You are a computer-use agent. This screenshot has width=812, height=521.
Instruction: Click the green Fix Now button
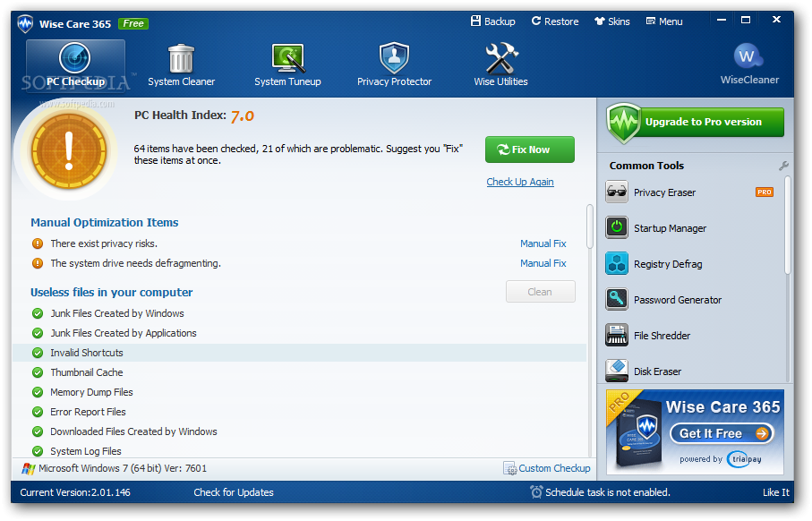[x=530, y=149]
